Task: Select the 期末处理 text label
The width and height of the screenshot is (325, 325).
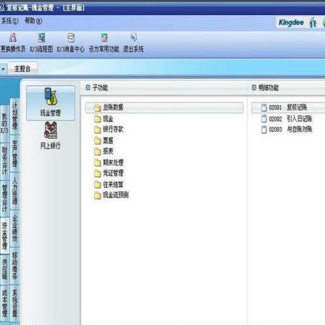Action: tap(113, 162)
